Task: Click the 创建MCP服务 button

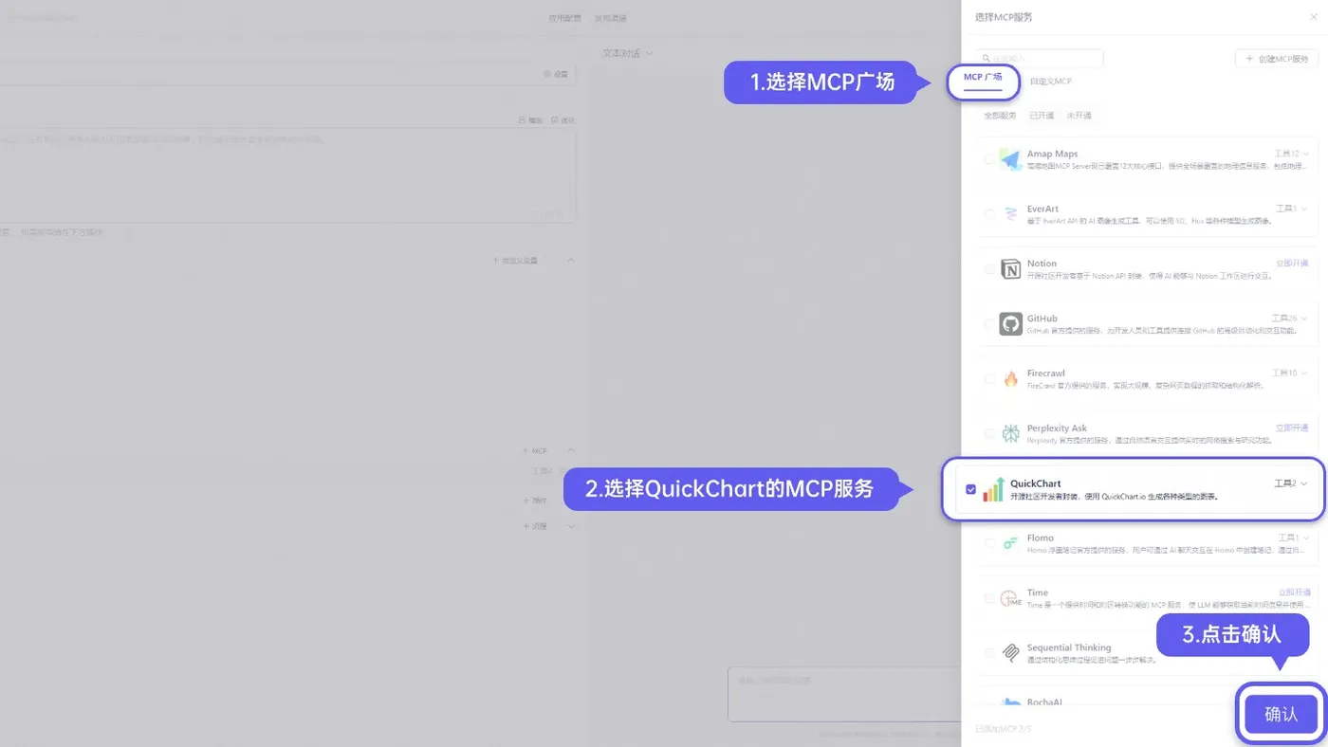Action: (x=1277, y=59)
